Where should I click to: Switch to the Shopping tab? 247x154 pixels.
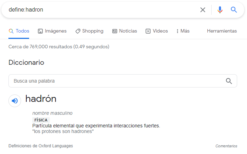(x=89, y=31)
